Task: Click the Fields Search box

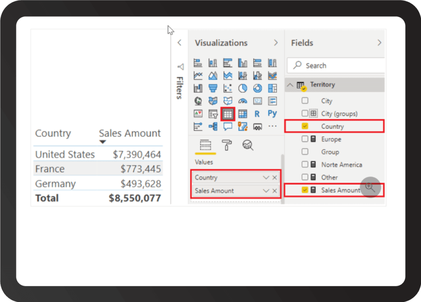Action: [x=337, y=66]
